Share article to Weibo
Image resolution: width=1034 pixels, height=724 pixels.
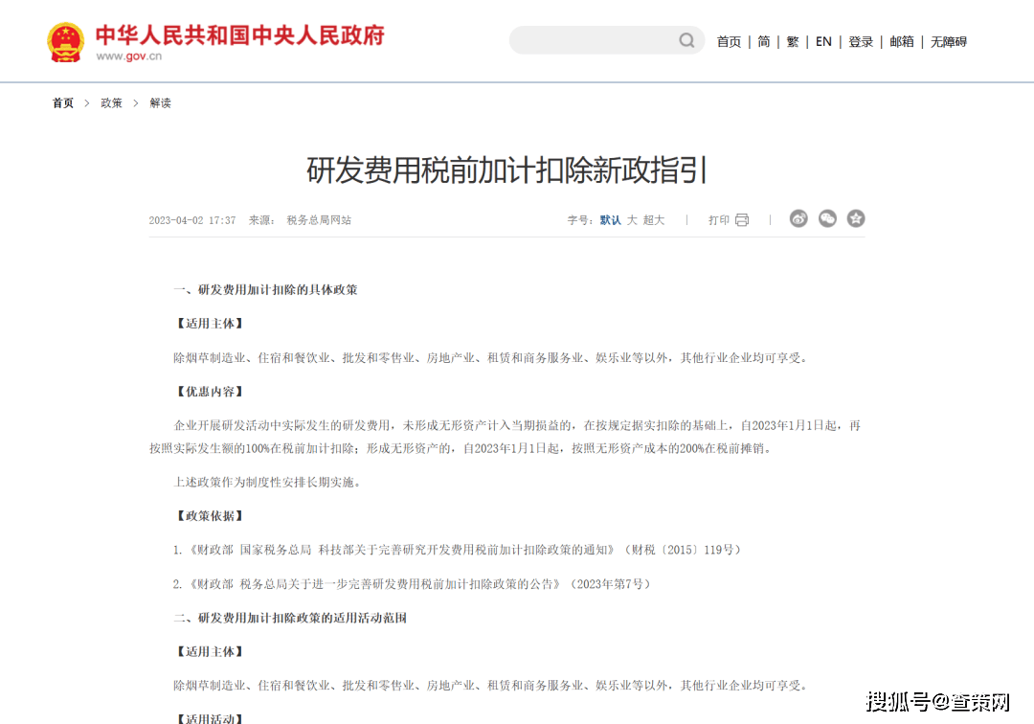click(x=798, y=219)
